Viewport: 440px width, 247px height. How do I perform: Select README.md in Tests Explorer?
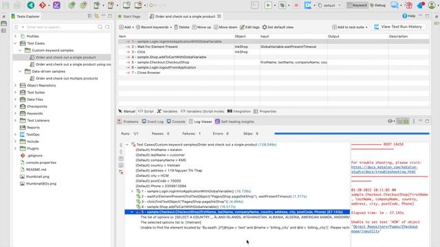(36, 169)
